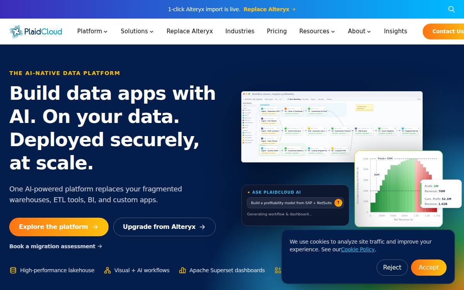Click Explore the platform button
The height and width of the screenshot is (290, 464).
59,227
